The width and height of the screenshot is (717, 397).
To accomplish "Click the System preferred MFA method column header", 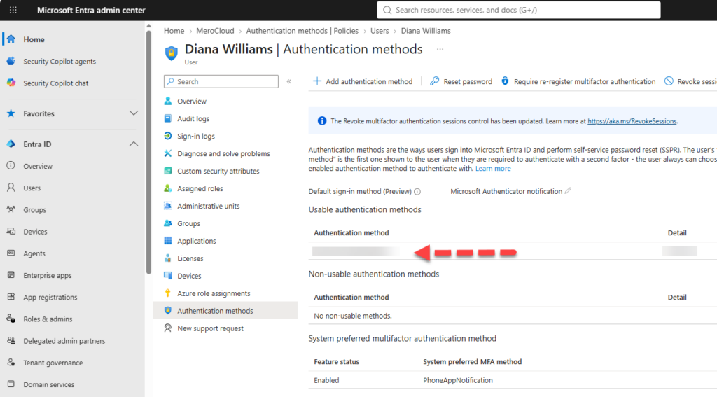I will coord(473,362).
